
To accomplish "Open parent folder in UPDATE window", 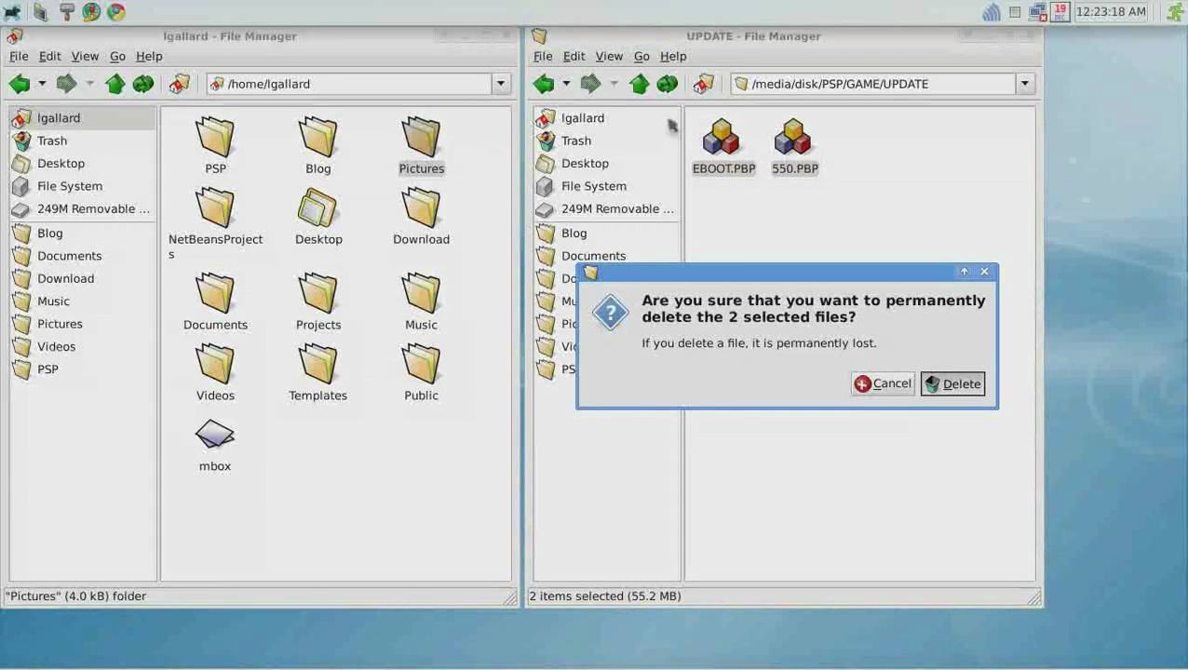I will pos(640,84).
